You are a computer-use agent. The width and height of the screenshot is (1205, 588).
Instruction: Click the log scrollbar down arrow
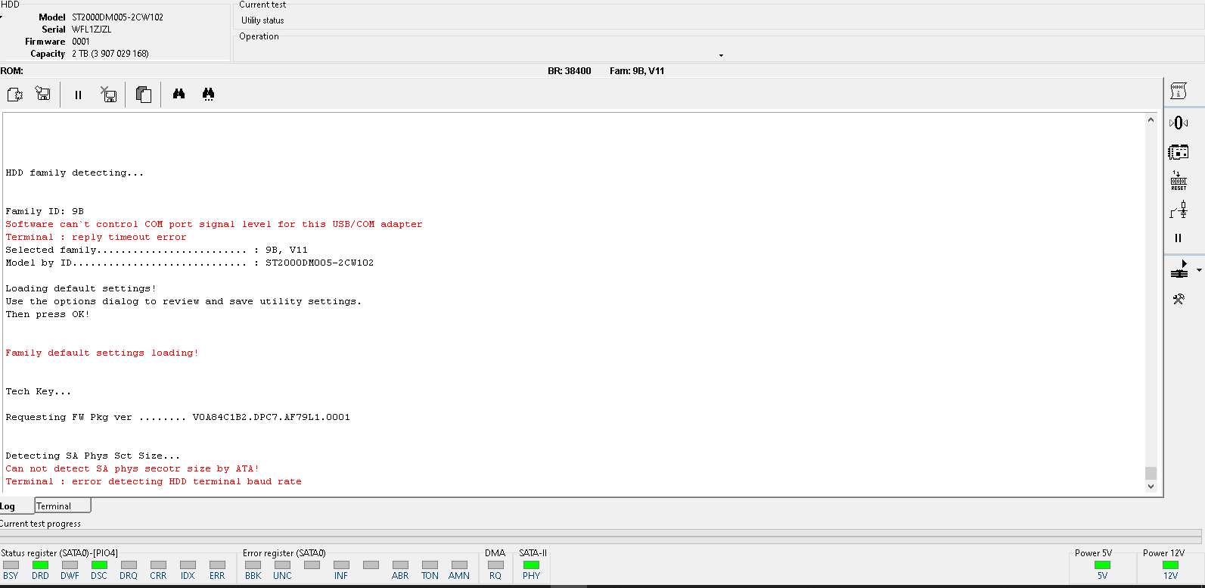coord(1151,487)
